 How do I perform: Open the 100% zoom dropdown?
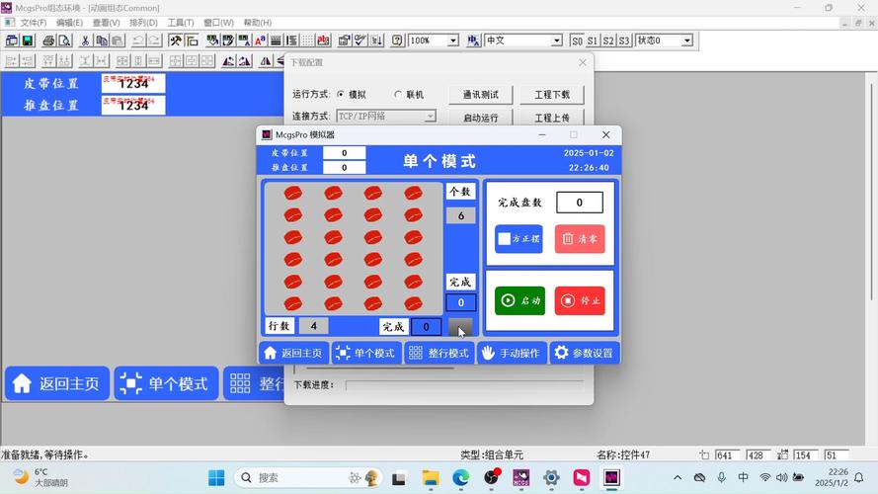453,41
